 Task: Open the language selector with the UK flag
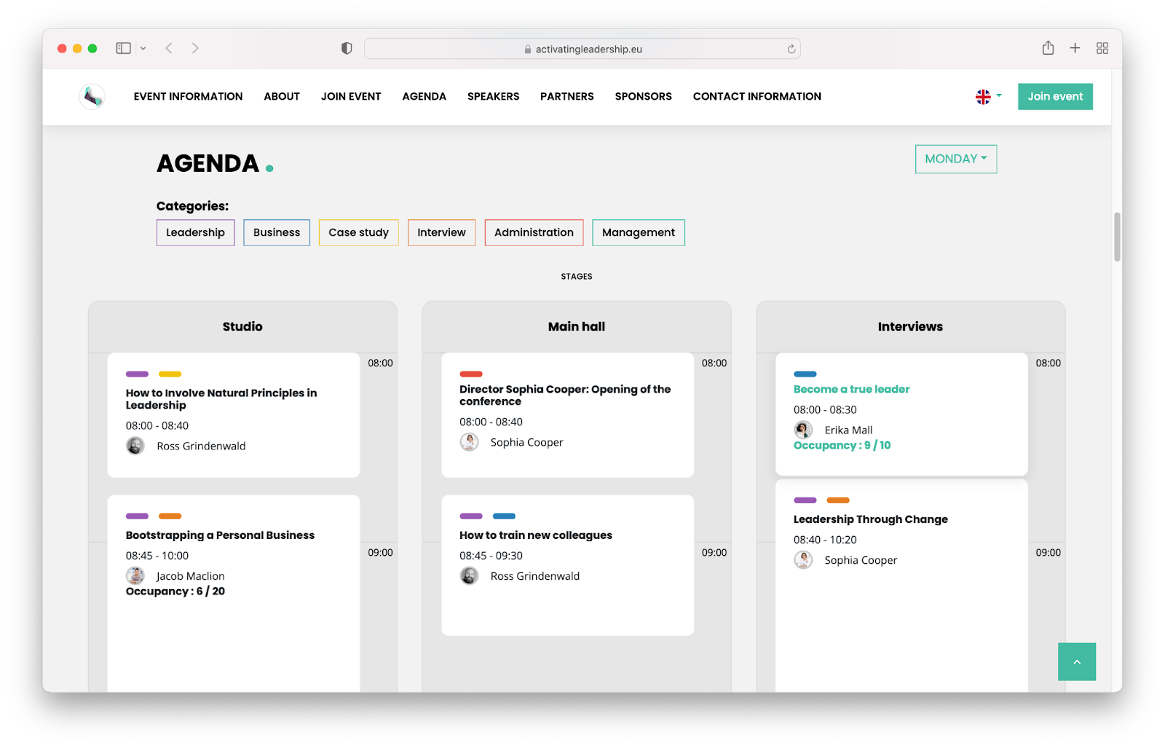(x=989, y=96)
